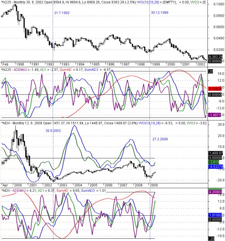Click the black 20 tag in N225 indicator pane
Image resolution: width=225 pixels, height=241 pixels.
211,71
